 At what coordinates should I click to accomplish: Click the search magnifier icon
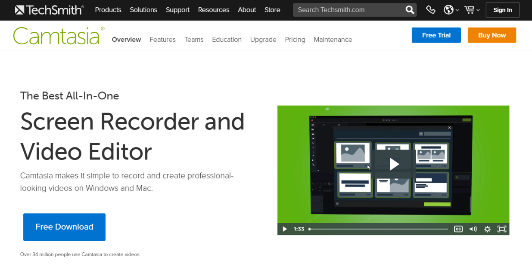coord(410,10)
